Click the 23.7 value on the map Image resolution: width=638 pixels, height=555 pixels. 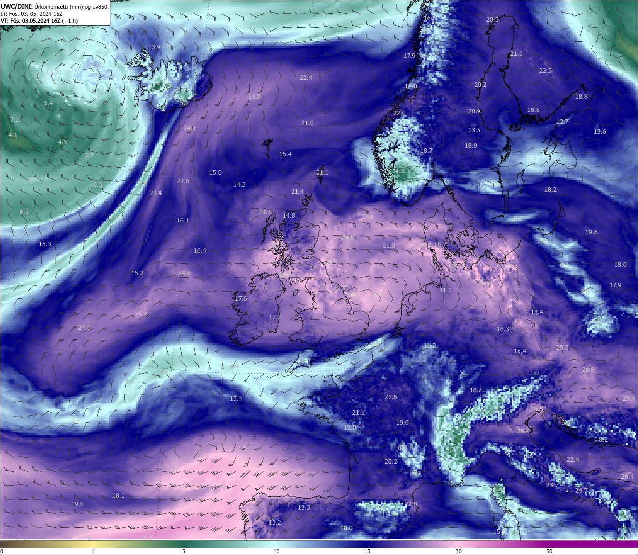(552, 485)
